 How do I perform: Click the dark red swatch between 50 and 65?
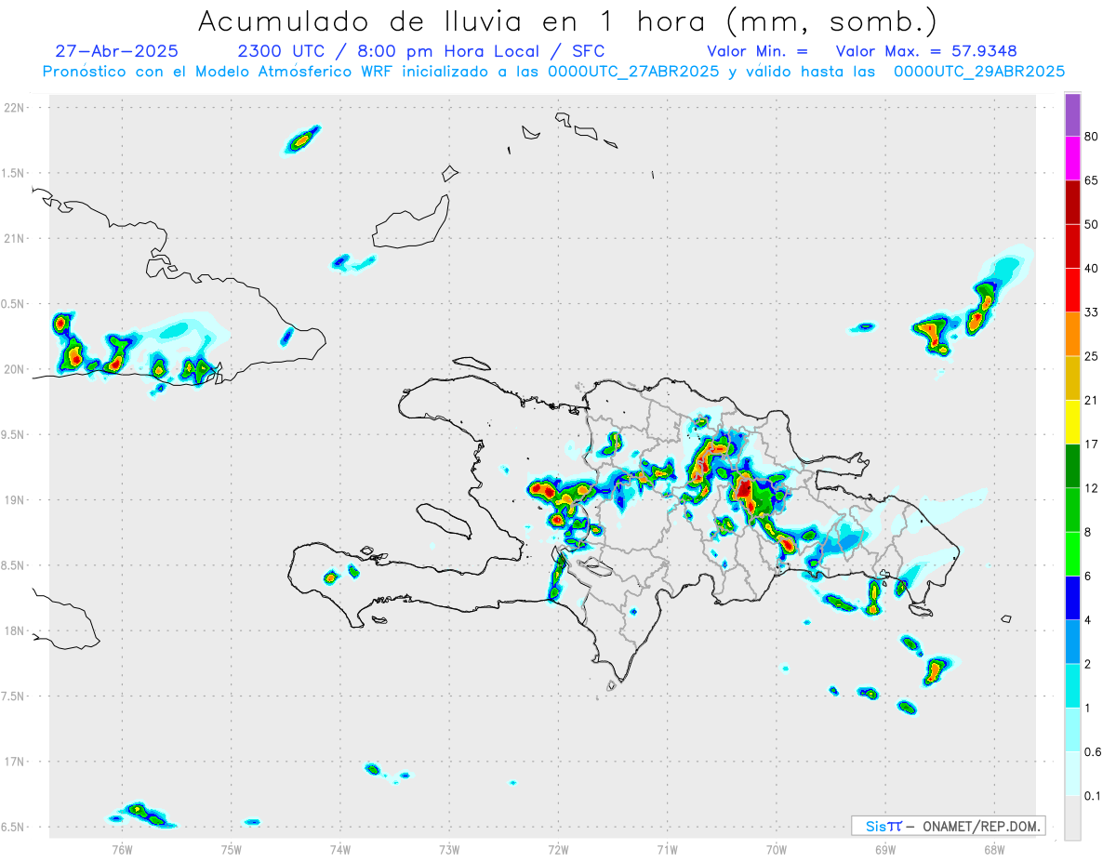(x=1072, y=203)
